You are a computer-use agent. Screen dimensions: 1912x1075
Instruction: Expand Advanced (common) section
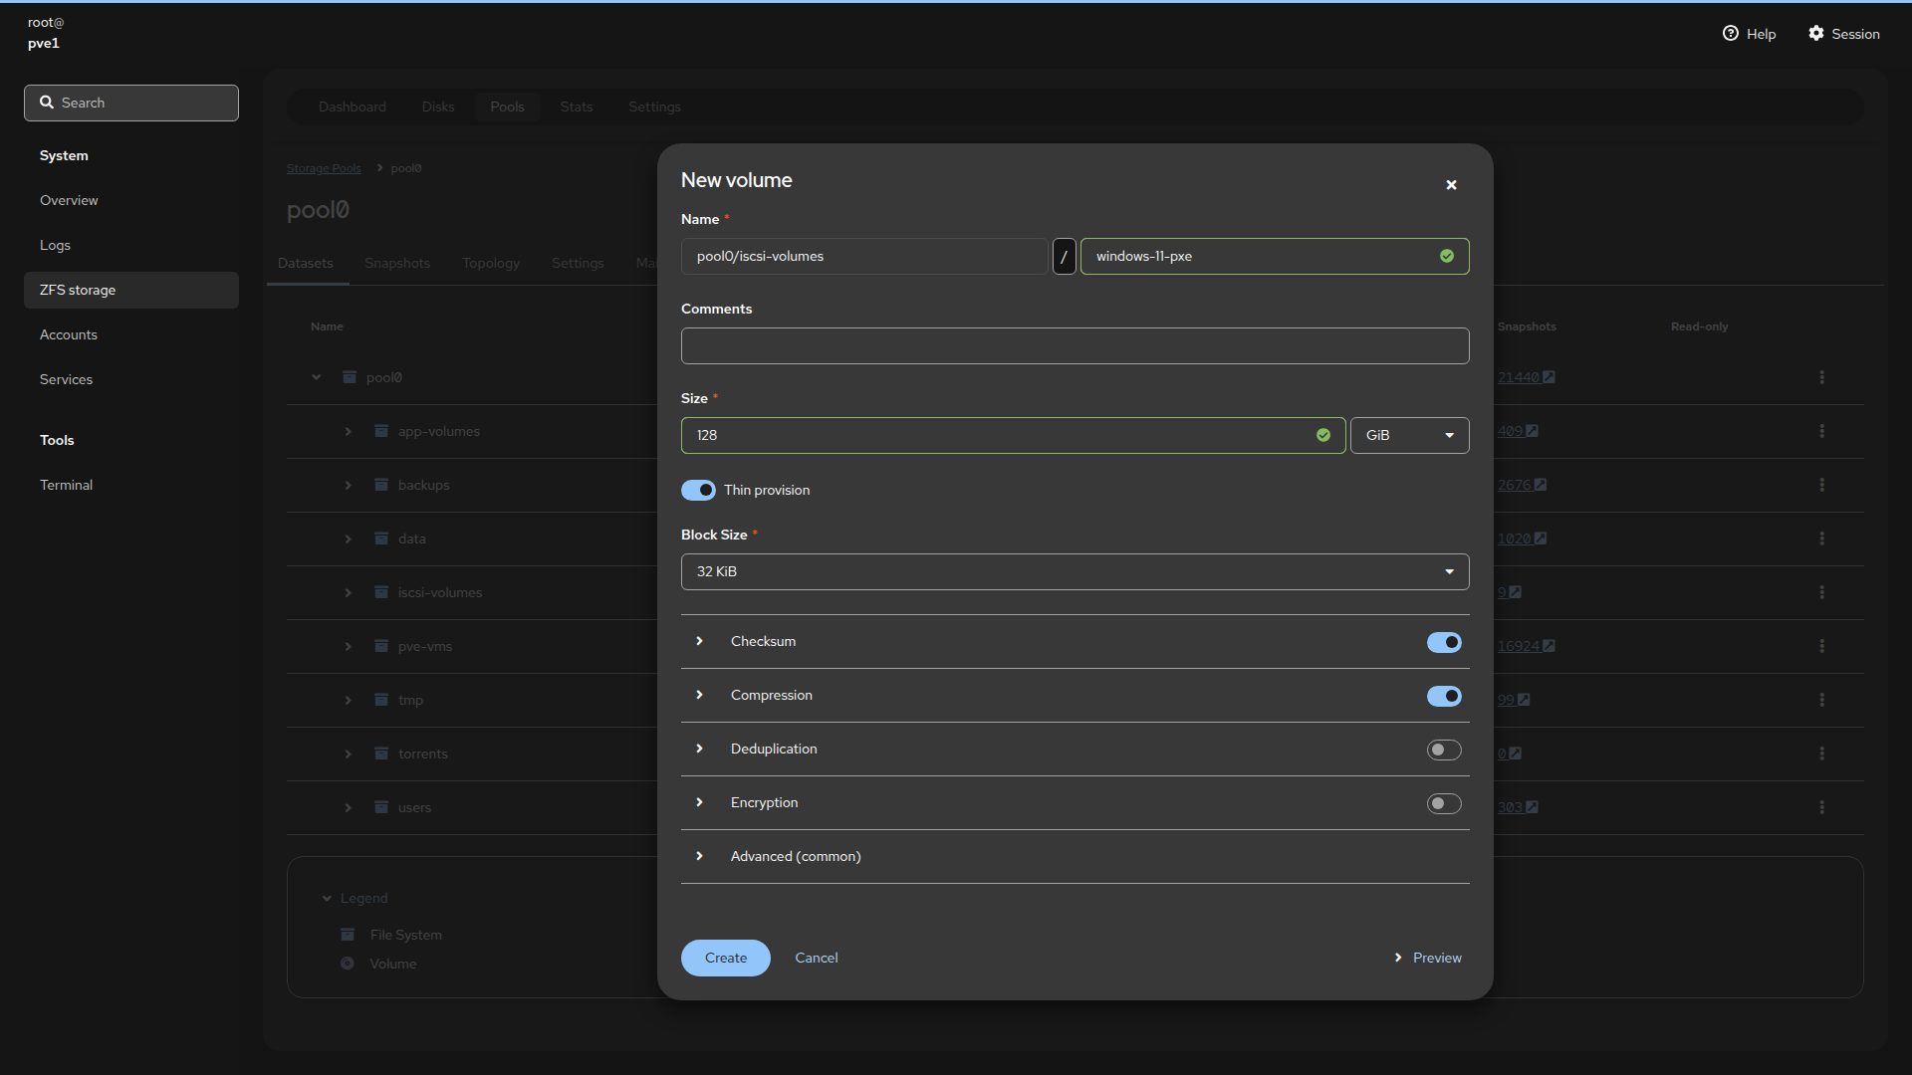point(795,856)
